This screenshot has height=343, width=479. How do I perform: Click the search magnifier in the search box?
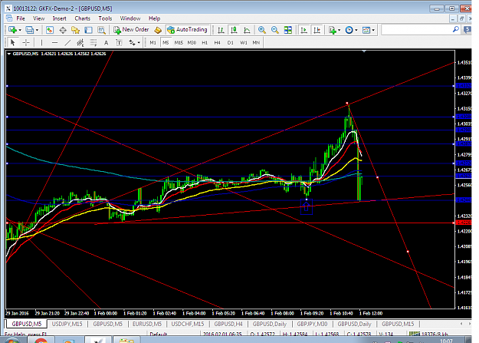(456, 29)
